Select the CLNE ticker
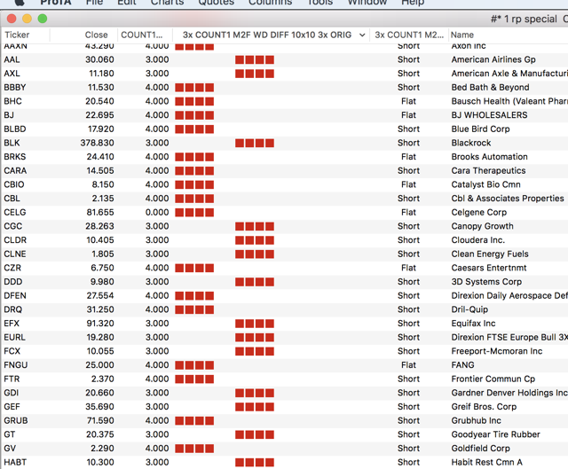This screenshot has height=469, width=568. click(x=15, y=254)
